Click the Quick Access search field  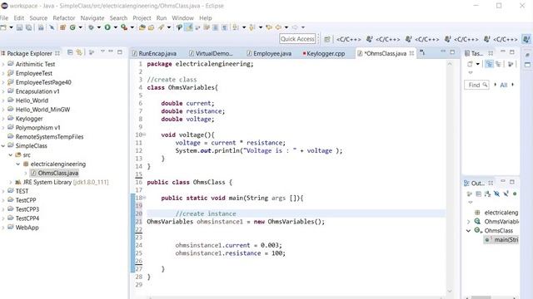[297, 39]
